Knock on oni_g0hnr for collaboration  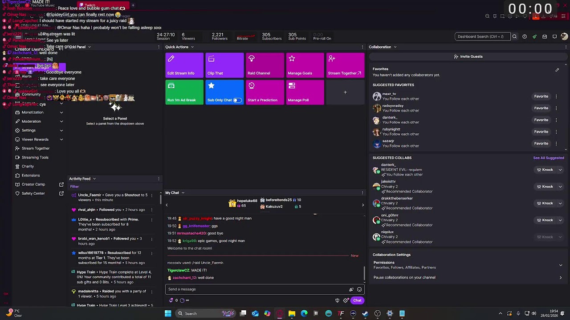545,220
